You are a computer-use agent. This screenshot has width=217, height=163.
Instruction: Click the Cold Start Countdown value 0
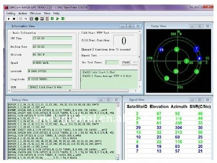pyautogui.click(x=124, y=41)
